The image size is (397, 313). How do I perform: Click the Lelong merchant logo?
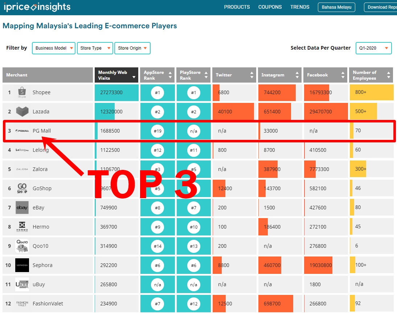point(22,150)
